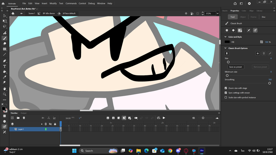Open the Edit Toolbar three-dots button
Viewport: 276px width, 155px height.
5,100
